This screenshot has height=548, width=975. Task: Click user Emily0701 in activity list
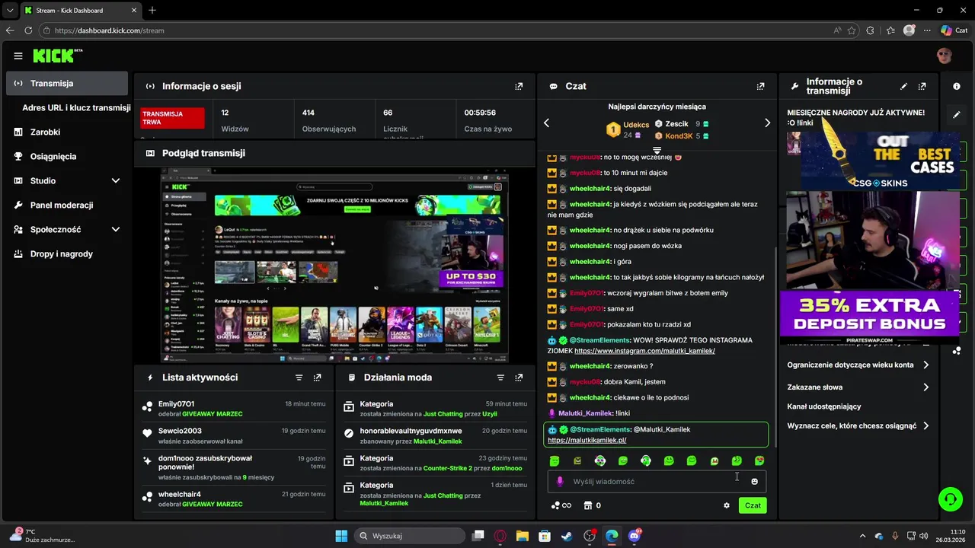(176, 404)
